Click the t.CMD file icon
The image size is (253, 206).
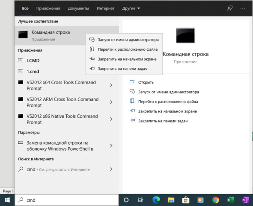click(x=21, y=60)
